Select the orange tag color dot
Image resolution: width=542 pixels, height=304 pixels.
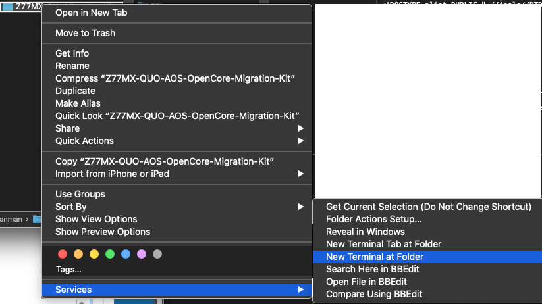78,254
